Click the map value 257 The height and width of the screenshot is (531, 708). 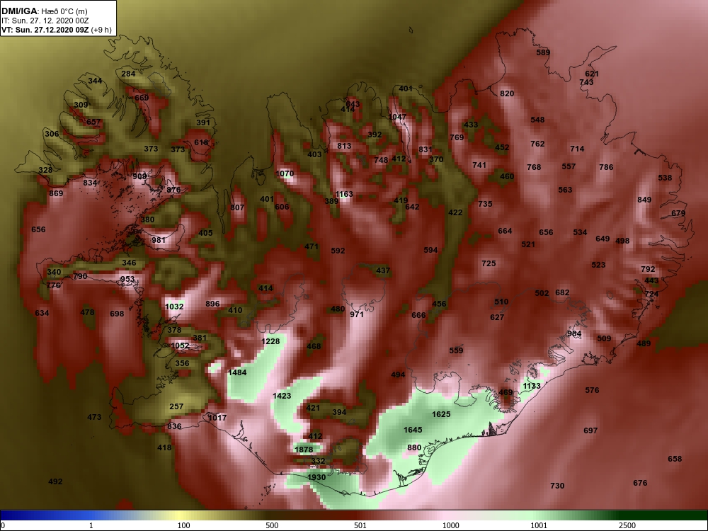pos(176,406)
